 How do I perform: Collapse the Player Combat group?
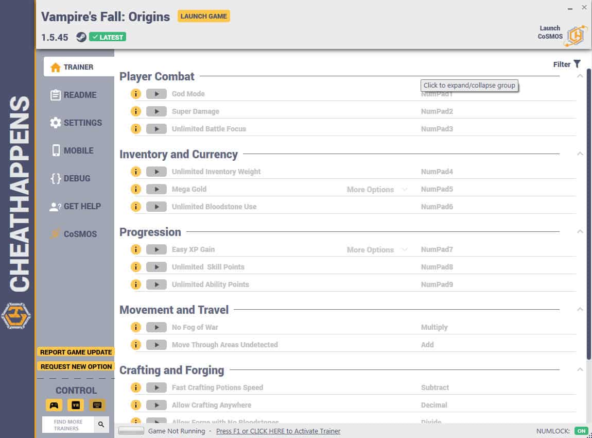pyautogui.click(x=580, y=76)
